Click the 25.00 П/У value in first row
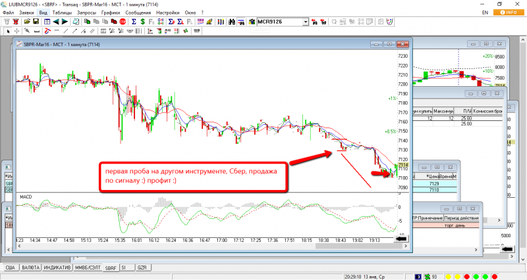 (x=466, y=118)
